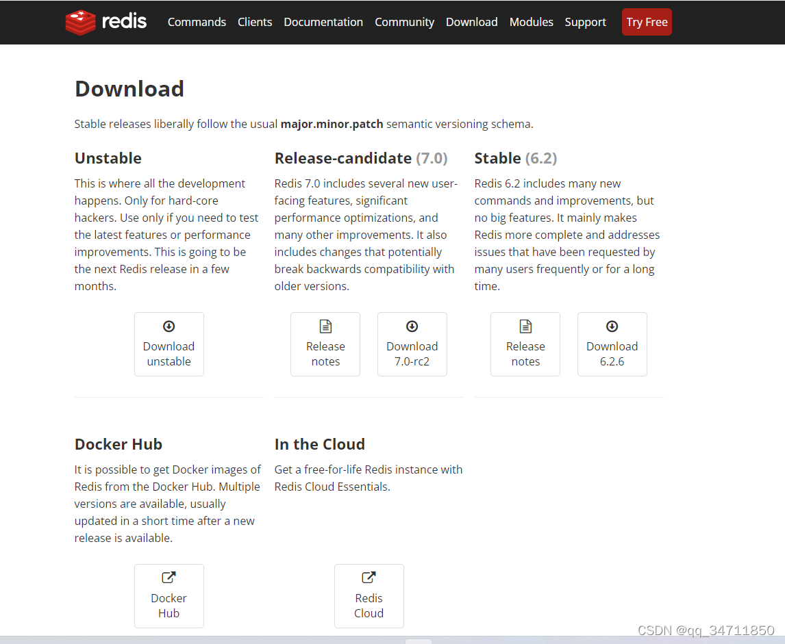Viewport: 785px width, 644px height.
Task: Click the download icon above Download unstable
Action: tap(169, 326)
